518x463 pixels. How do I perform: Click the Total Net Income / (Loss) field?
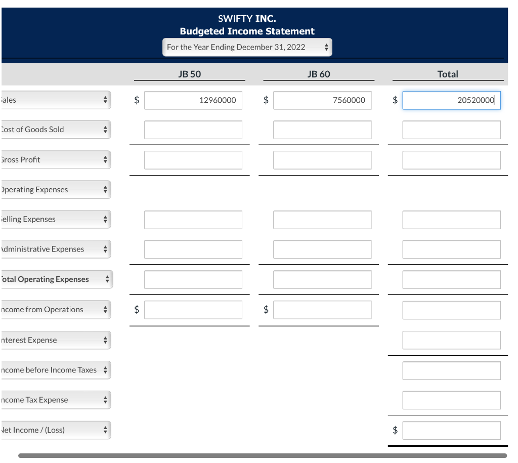tap(452, 430)
